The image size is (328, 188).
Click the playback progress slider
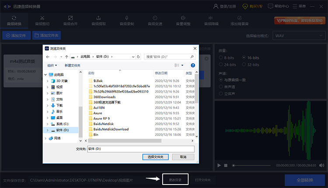tap(251, 165)
